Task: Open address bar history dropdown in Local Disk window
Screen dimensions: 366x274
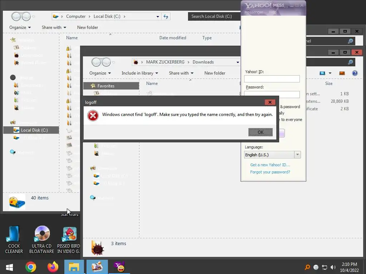Action: point(158,16)
